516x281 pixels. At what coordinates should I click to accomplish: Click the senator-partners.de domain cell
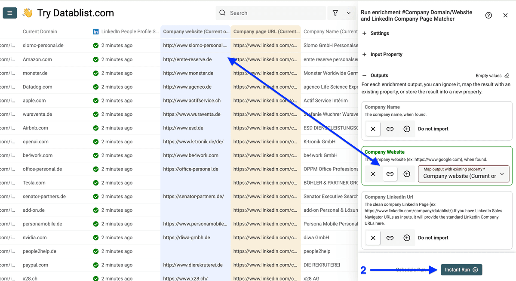click(44, 197)
